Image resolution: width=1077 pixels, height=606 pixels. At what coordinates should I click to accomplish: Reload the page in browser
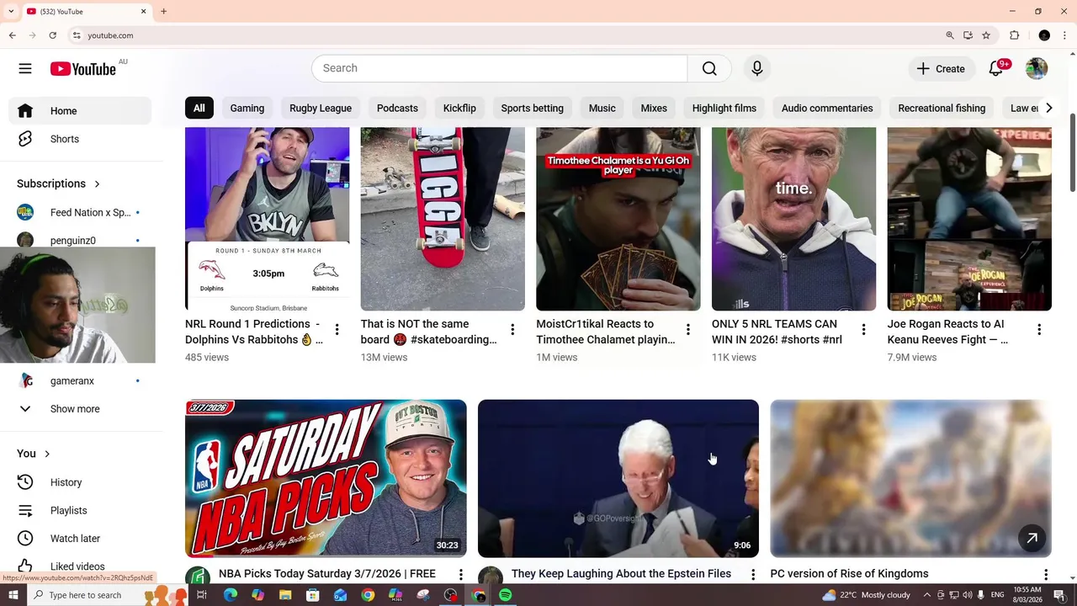tap(52, 35)
